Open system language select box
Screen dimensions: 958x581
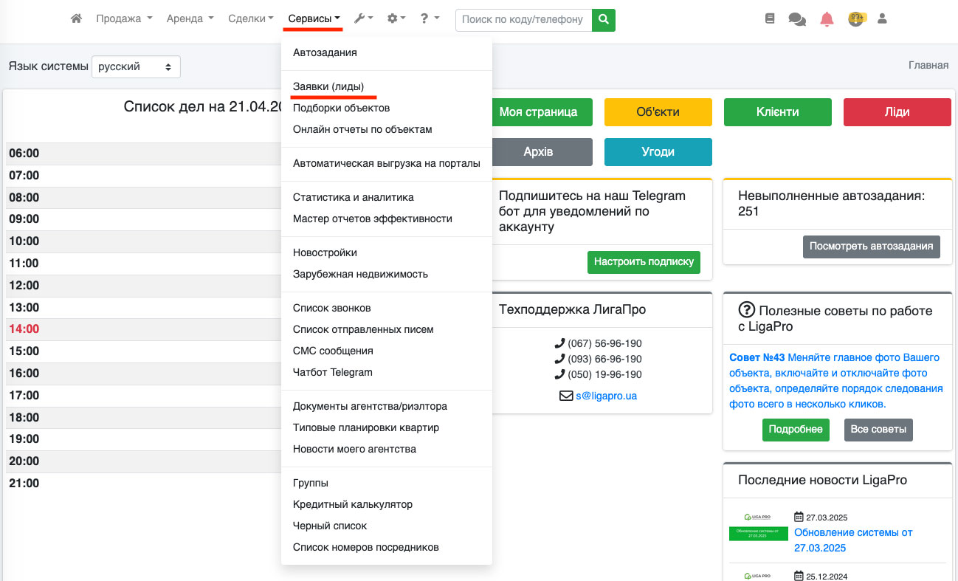coord(136,66)
